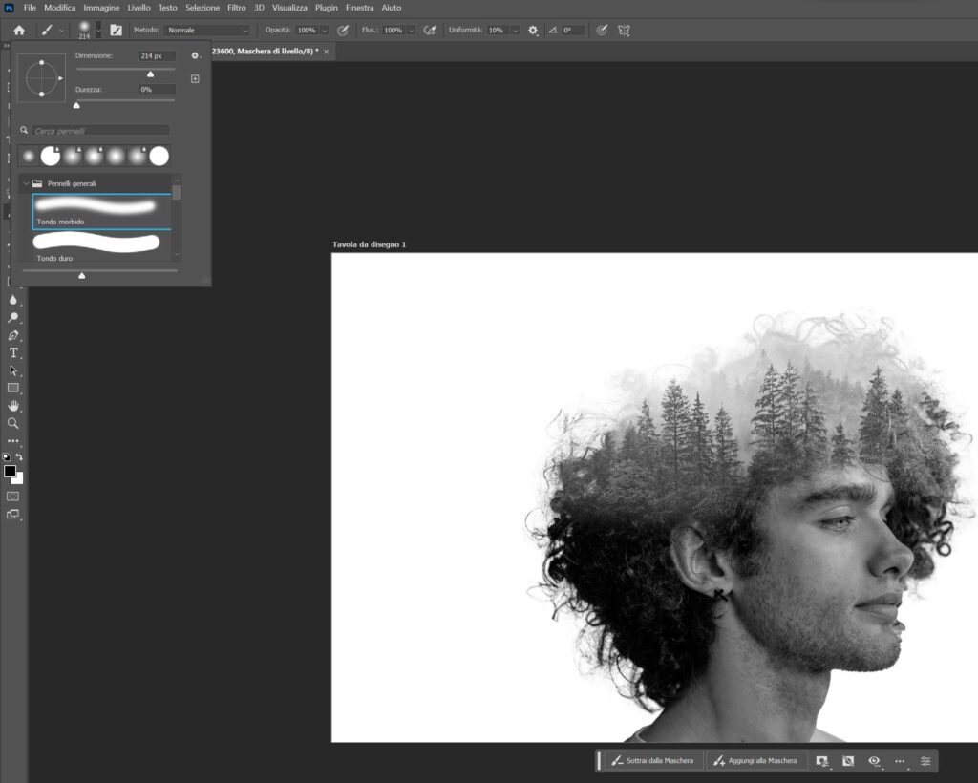Select the Rectangle shape tool
The image size is (978, 783).
tap(13, 388)
